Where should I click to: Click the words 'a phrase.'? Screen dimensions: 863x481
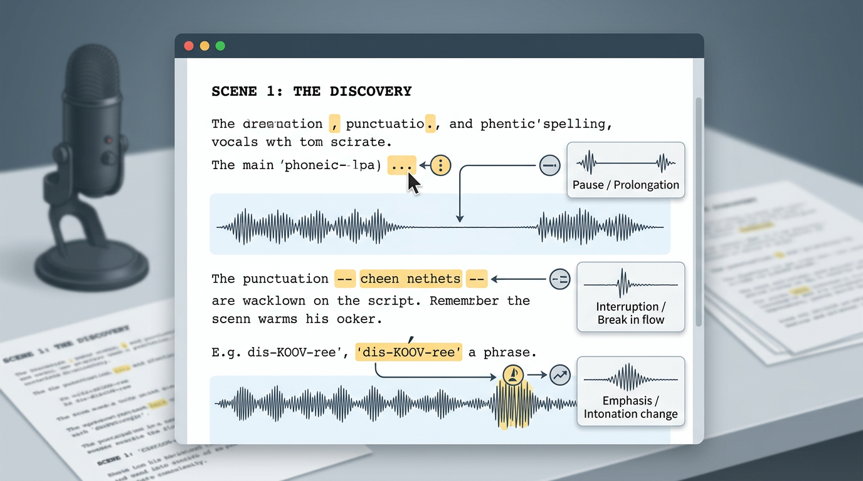click(502, 353)
